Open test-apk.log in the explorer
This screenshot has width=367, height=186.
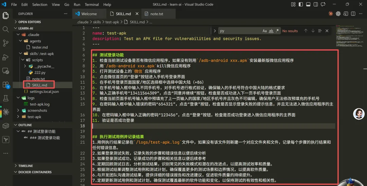pyautogui.click(x=40, y=104)
